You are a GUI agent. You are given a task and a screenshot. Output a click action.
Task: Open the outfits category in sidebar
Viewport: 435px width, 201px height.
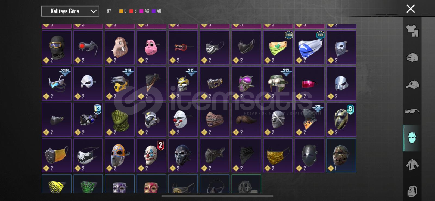(412, 30)
